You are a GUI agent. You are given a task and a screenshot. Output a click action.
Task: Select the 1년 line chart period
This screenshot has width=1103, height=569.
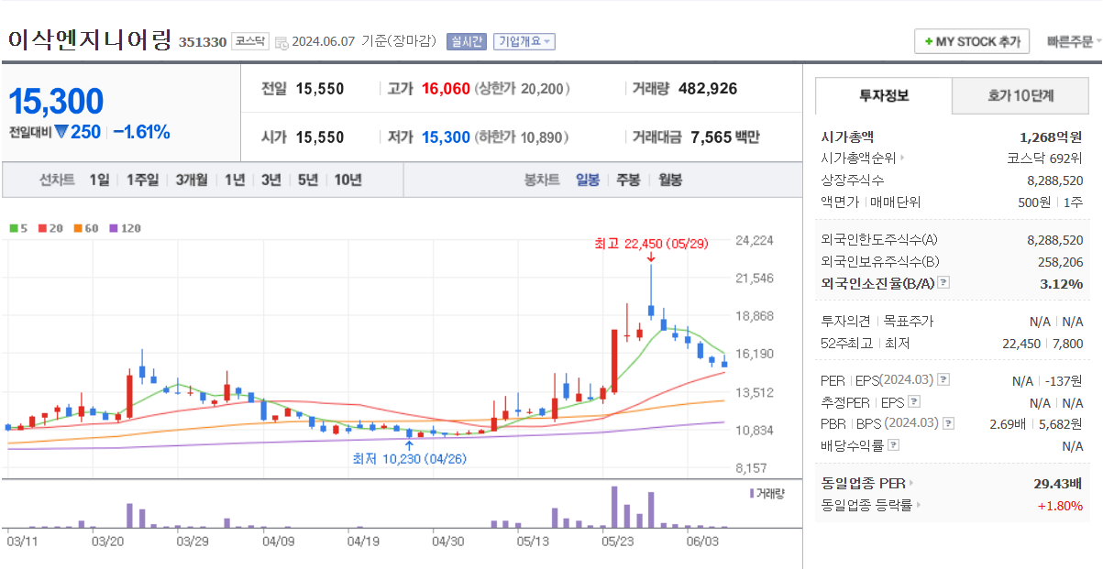click(235, 180)
